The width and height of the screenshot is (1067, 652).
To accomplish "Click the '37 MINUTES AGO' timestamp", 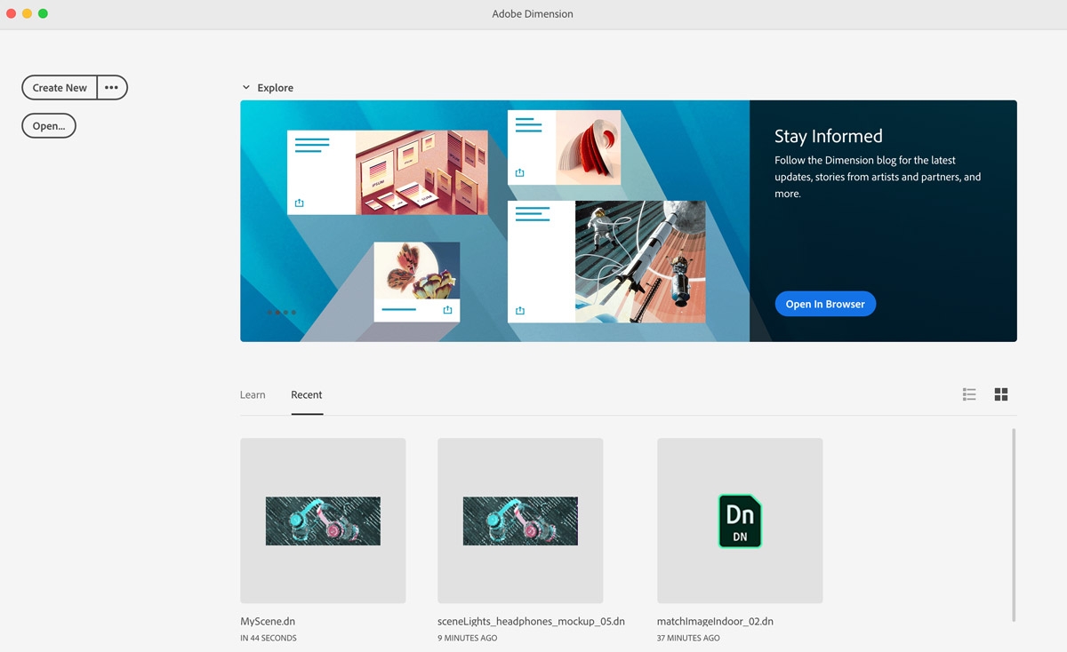I will pyautogui.click(x=688, y=638).
